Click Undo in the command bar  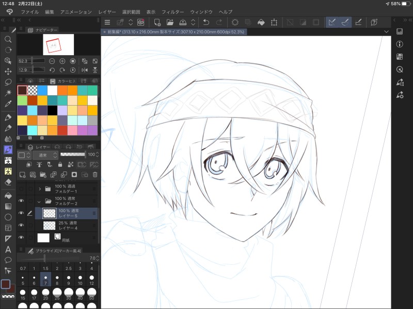pyautogui.click(x=206, y=22)
